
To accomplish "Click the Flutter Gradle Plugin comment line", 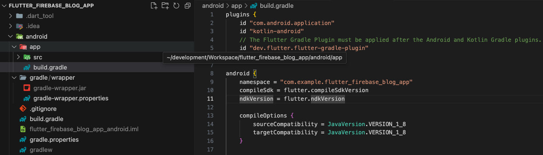I will [x=390, y=40].
